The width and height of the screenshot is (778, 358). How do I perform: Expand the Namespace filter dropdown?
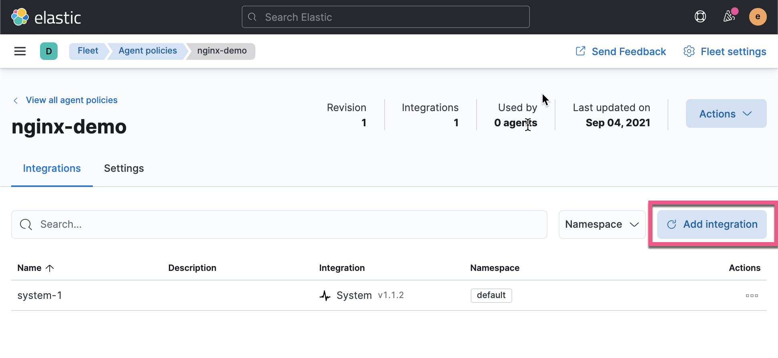pyautogui.click(x=602, y=225)
